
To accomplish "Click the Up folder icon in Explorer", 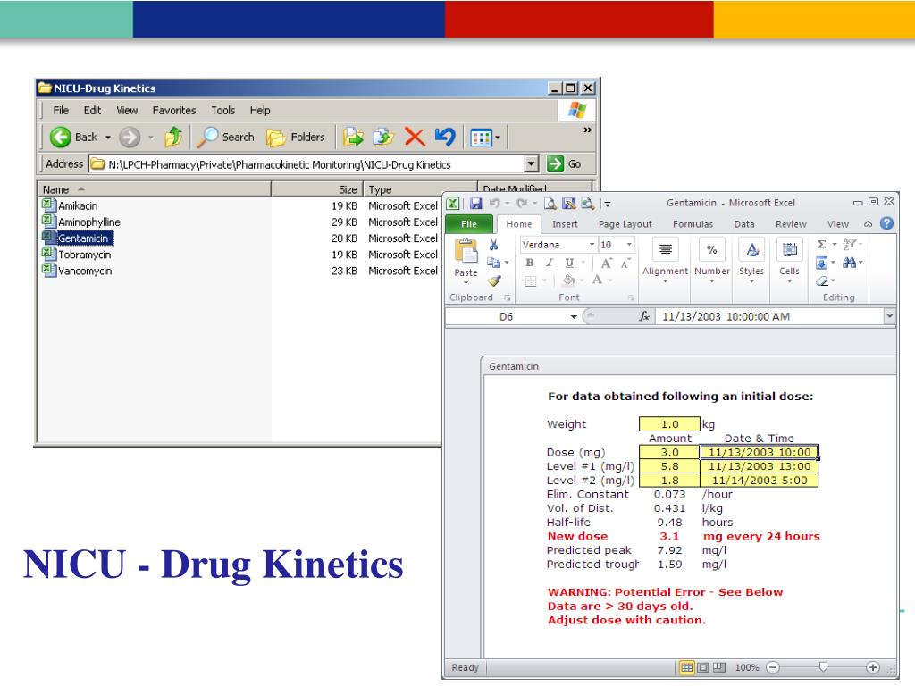I will 173,137.
